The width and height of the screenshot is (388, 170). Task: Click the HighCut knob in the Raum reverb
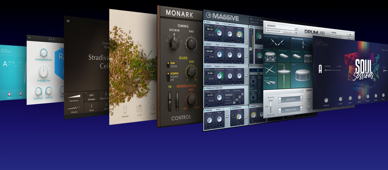49,91
